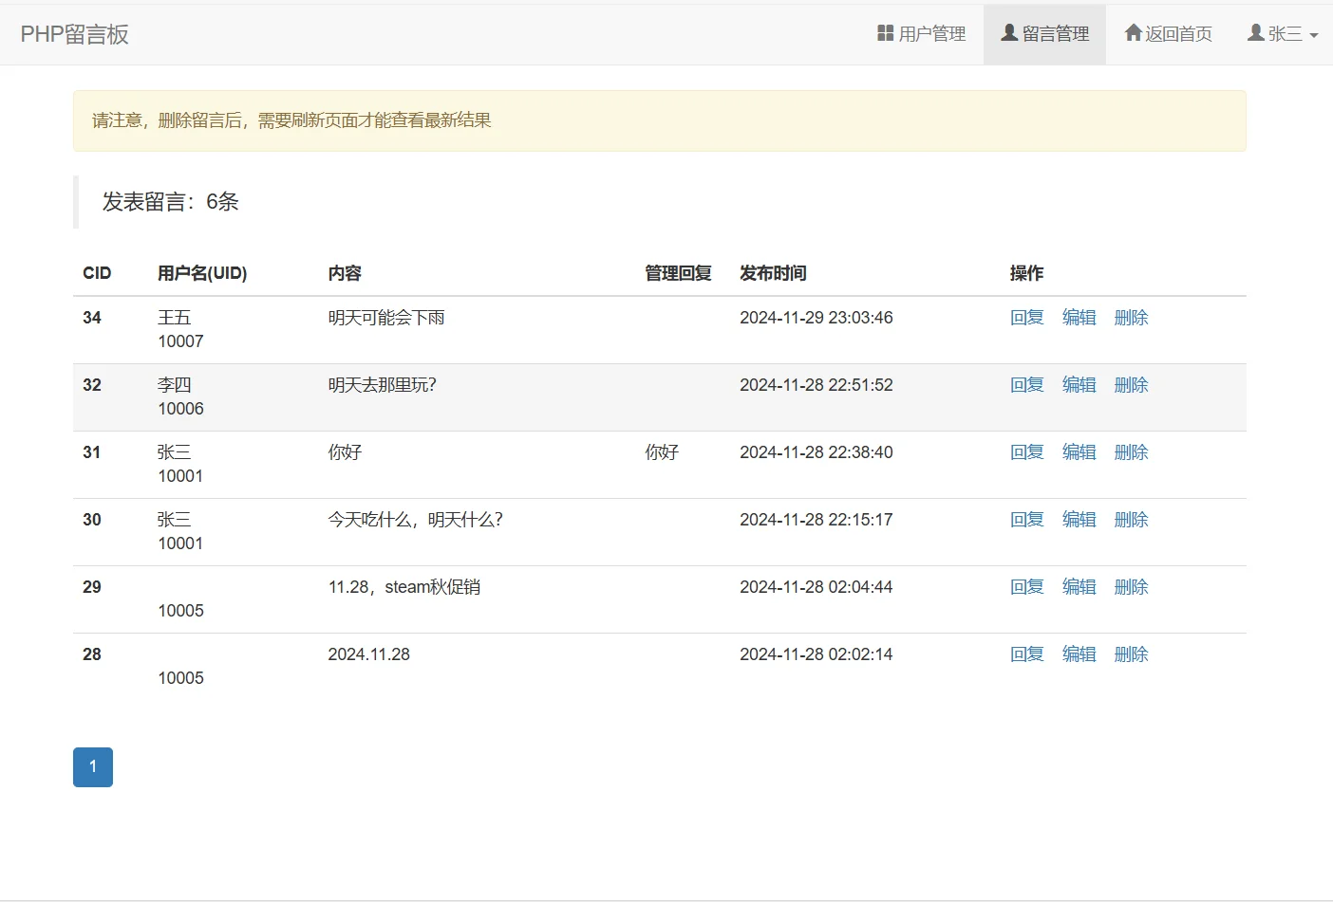
Task: Click the user avatar icon beside 张三
Action: [x=1255, y=33]
